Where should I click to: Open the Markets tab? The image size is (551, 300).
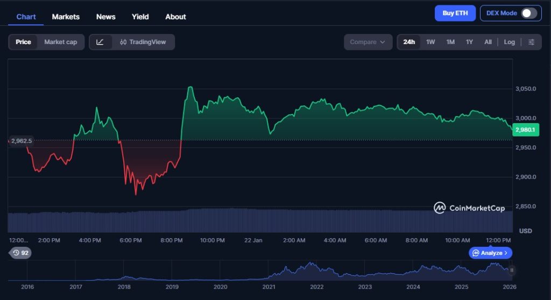tap(66, 17)
